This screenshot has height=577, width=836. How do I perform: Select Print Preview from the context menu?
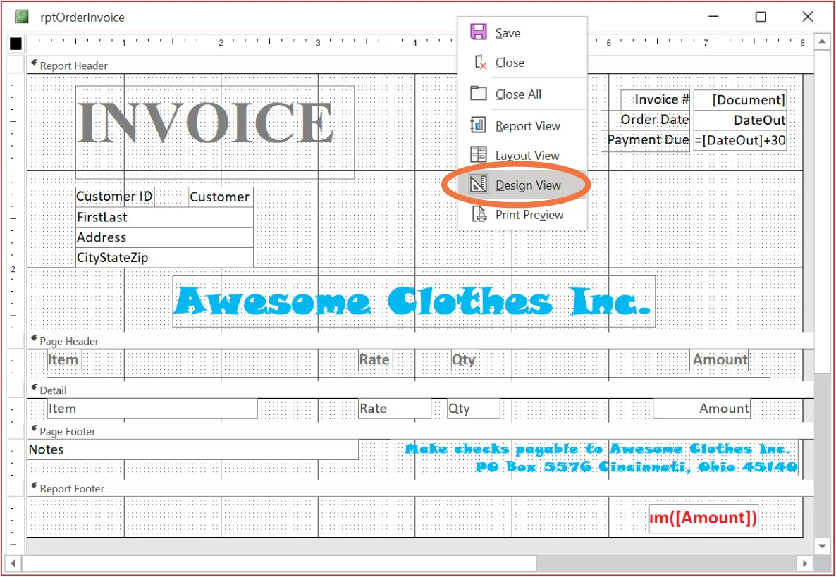529,214
